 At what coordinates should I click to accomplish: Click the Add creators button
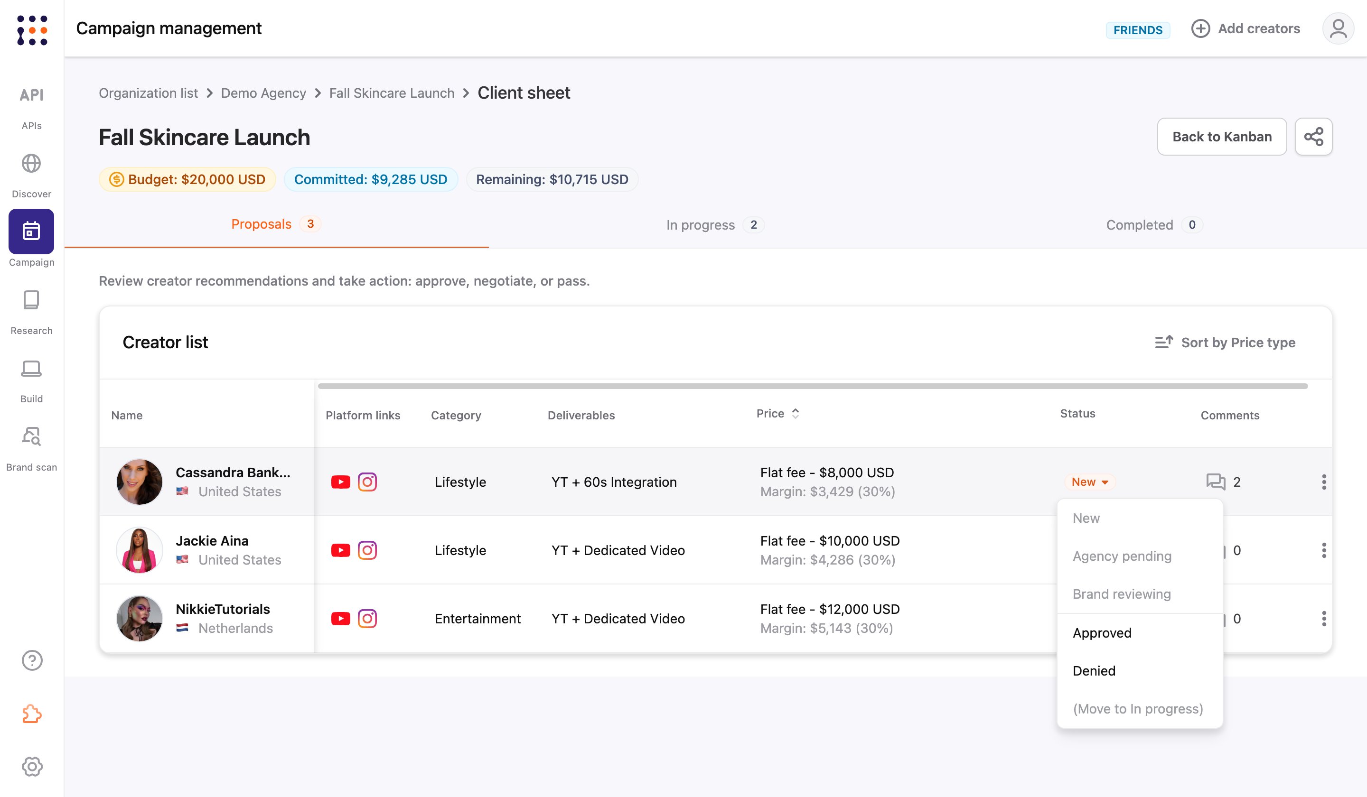click(x=1245, y=29)
